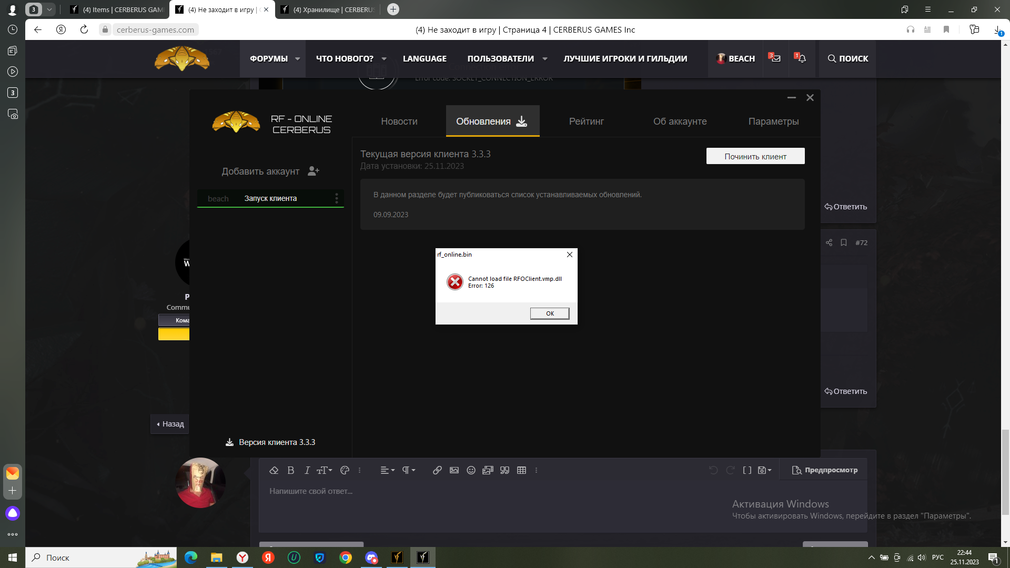Click the browser back arrow
This screenshot has width=1010, height=568.
[38, 29]
